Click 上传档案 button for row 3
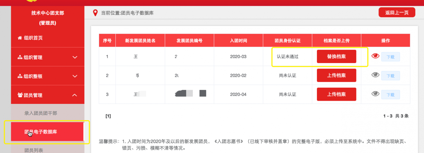Viewport: 424px width, 153px height. [336, 94]
